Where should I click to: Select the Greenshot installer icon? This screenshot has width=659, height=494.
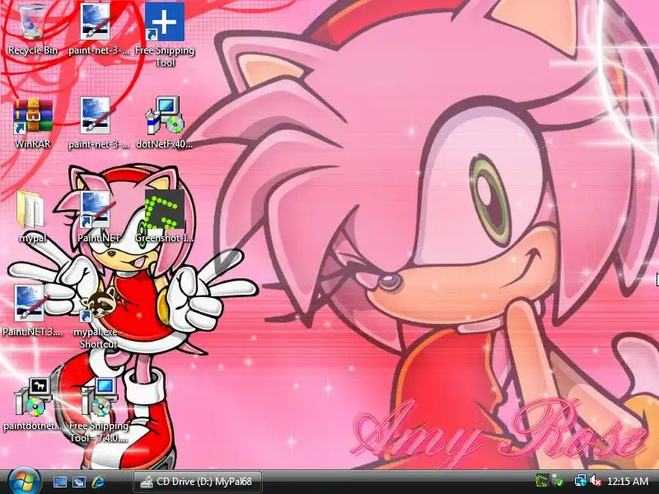click(x=164, y=217)
